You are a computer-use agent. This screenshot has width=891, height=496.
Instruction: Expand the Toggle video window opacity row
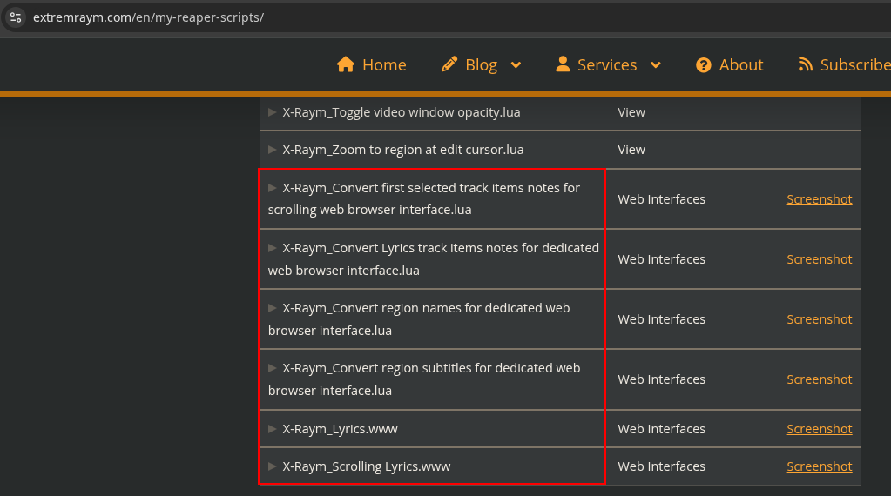[273, 112]
